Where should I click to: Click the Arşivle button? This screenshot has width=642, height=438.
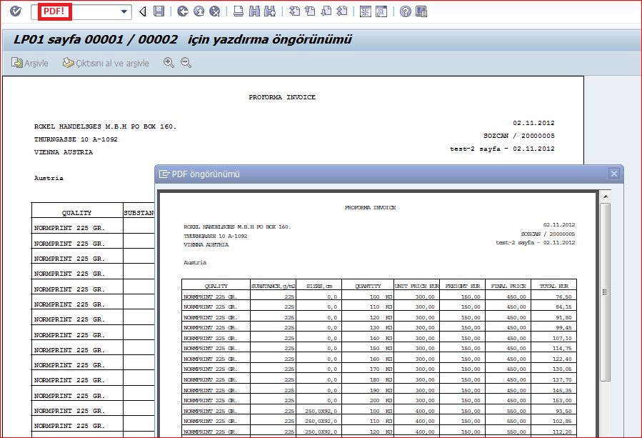click(x=30, y=63)
